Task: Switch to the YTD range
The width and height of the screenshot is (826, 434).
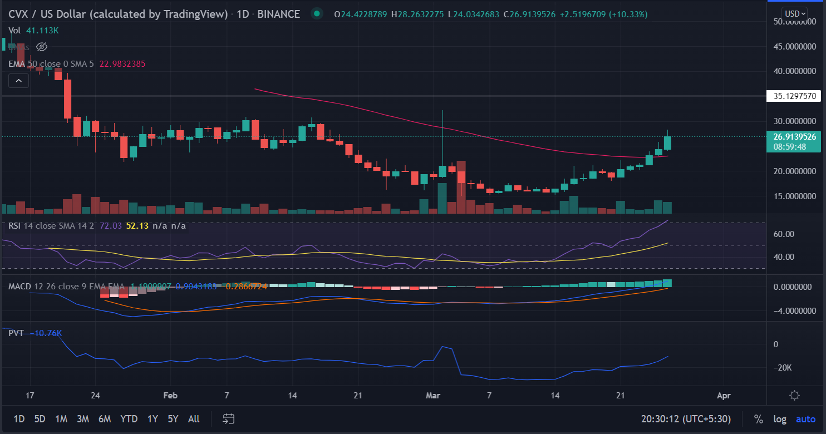Action: [x=129, y=419]
